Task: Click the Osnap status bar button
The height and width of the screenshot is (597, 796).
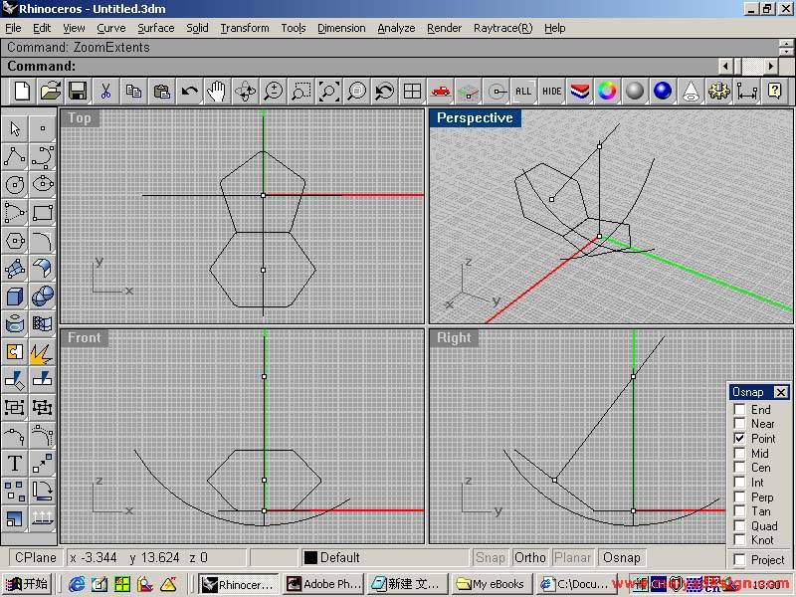Action: pyautogui.click(x=622, y=558)
